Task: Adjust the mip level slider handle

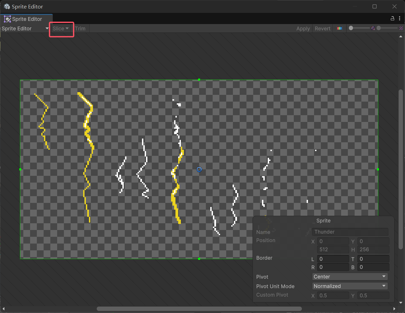Action: tap(379, 28)
